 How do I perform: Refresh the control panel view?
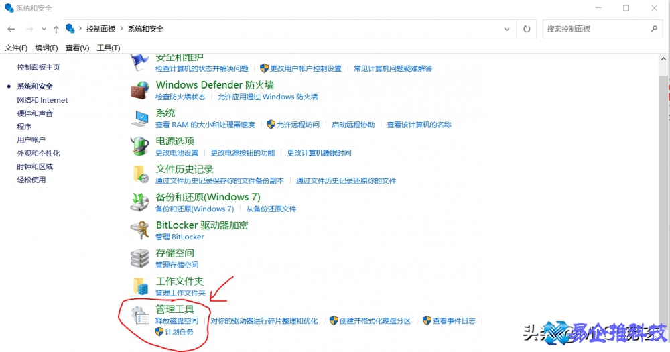pyautogui.click(x=527, y=29)
